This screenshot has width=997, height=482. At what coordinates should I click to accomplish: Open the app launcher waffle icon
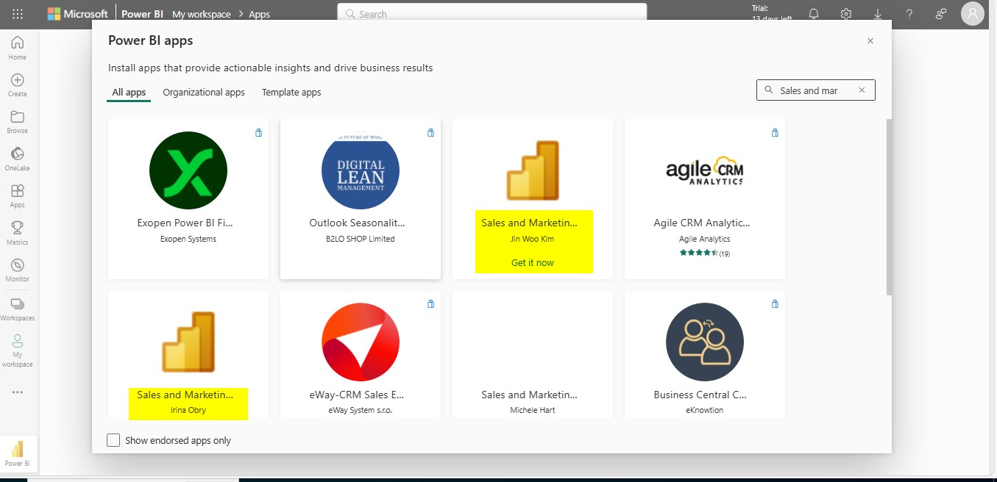18,14
